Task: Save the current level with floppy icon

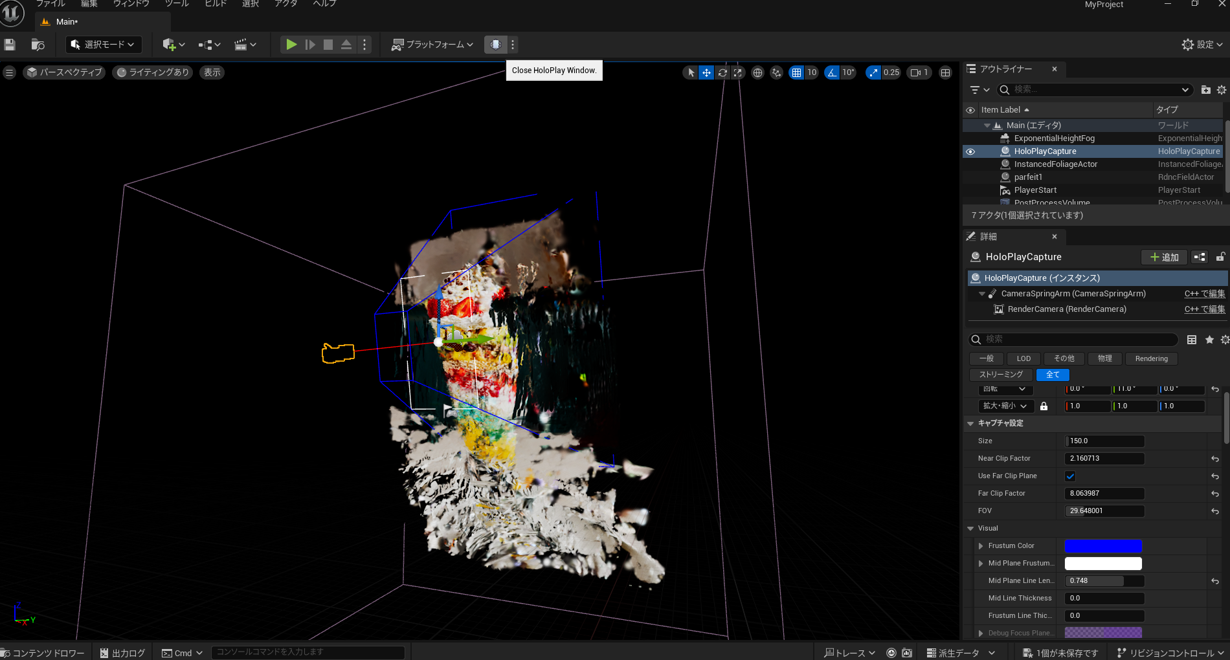Action: [x=10, y=45]
